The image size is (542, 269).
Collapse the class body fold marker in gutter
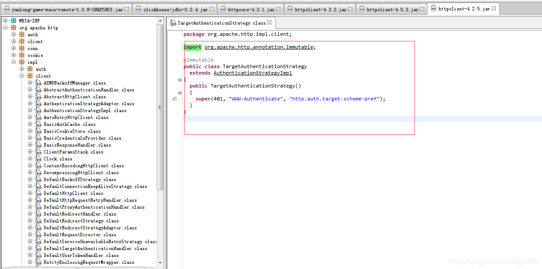tap(180, 80)
